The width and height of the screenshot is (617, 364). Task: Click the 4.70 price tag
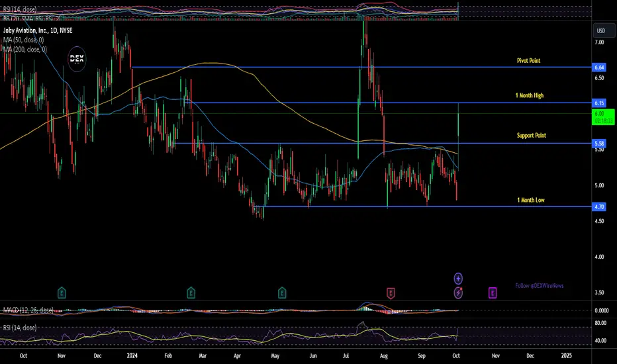point(599,206)
